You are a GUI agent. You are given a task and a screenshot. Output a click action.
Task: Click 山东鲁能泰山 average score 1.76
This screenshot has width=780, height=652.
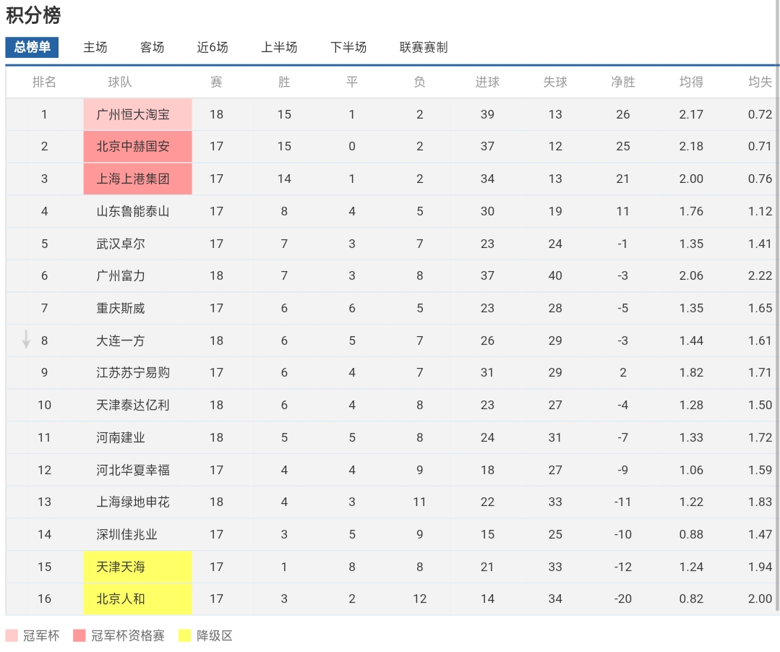click(692, 211)
